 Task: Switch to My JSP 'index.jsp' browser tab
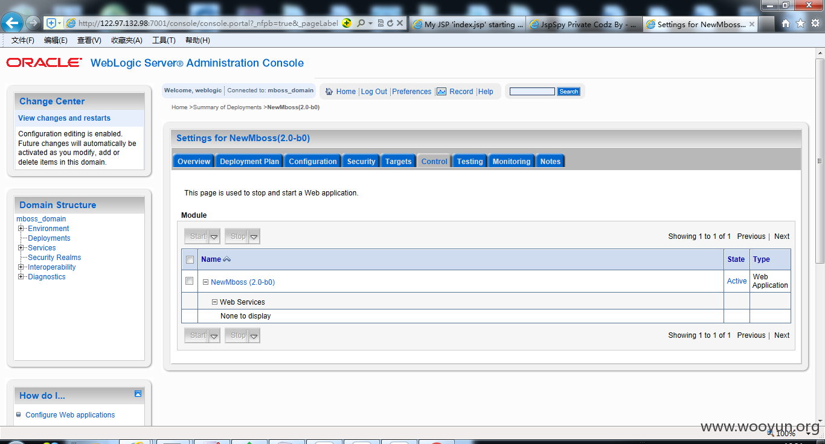coord(467,24)
